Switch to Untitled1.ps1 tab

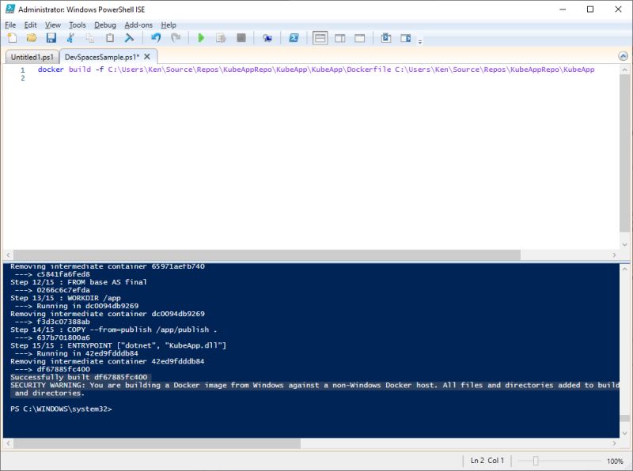pos(32,57)
